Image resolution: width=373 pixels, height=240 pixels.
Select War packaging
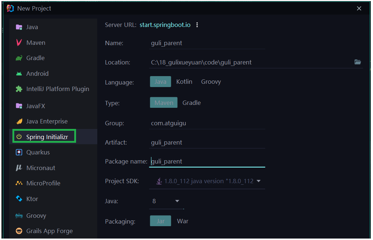pyautogui.click(x=182, y=221)
